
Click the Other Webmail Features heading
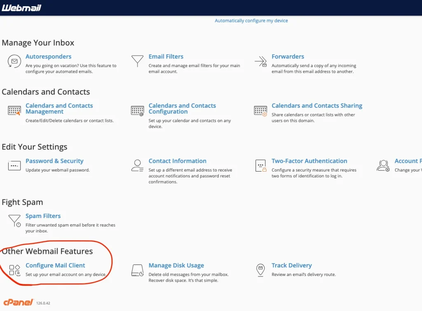coord(47,251)
